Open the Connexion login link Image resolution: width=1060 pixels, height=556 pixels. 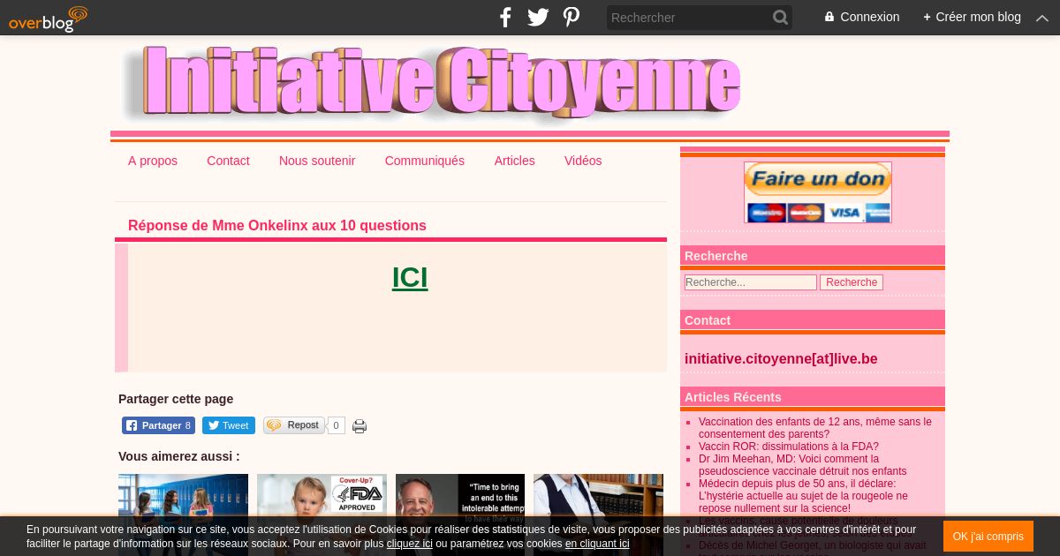point(862,17)
